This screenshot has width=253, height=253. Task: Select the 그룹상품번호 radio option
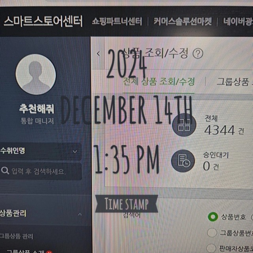212,232
